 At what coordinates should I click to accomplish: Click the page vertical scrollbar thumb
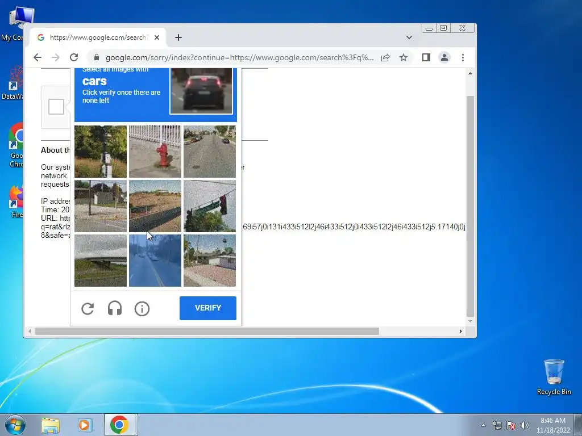(470, 206)
